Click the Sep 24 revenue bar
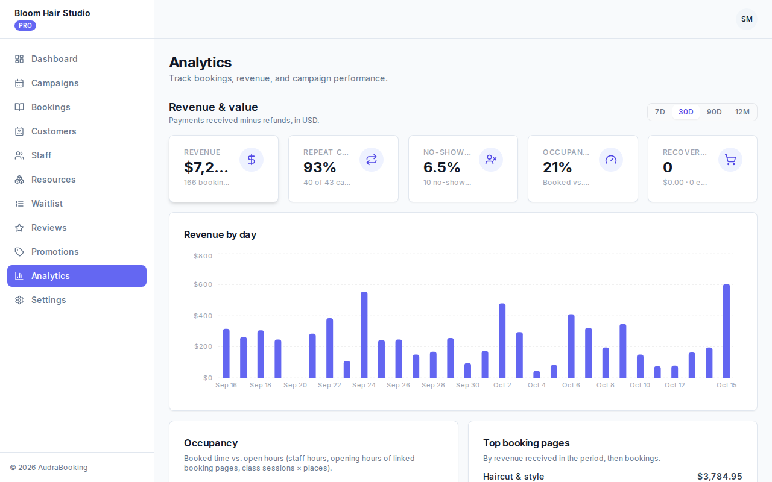This screenshot has width=772, height=482. click(364, 335)
